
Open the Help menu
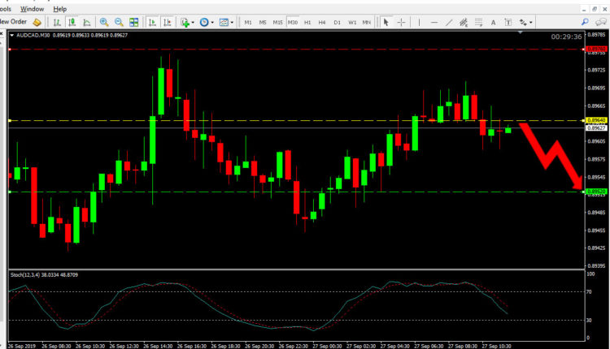pos(60,9)
